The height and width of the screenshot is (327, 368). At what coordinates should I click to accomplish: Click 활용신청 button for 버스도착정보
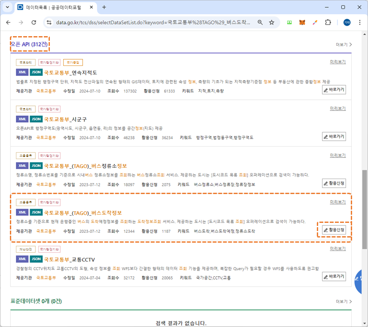[x=334, y=230]
